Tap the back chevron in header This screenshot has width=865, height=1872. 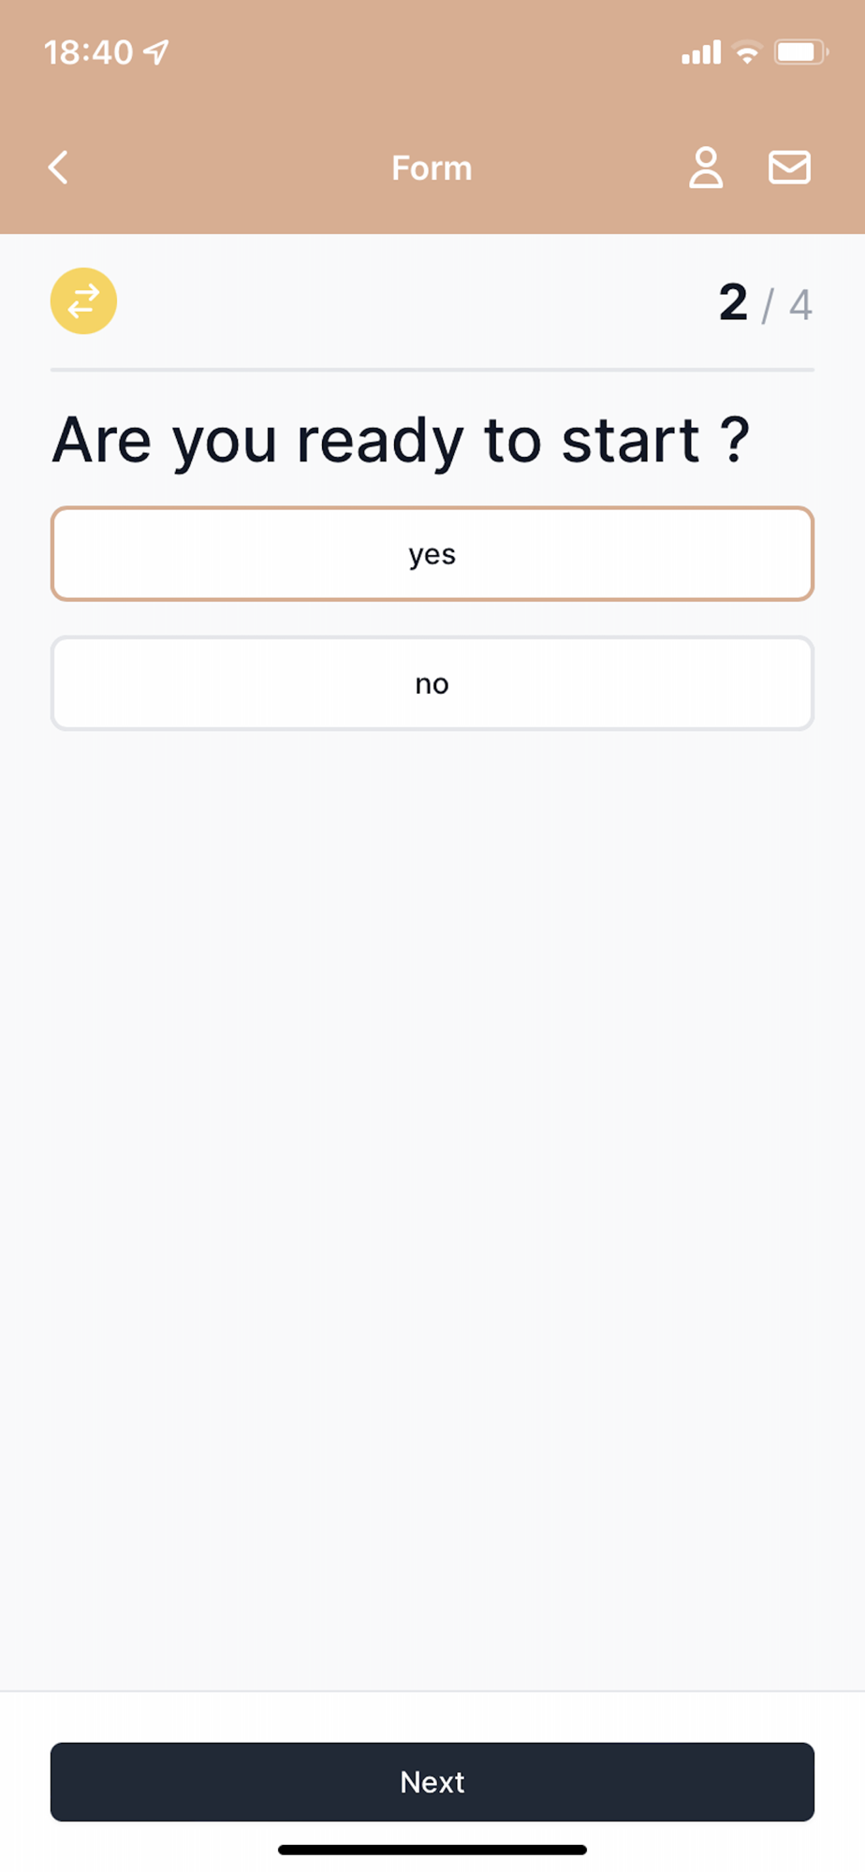click(x=58, y=168)
